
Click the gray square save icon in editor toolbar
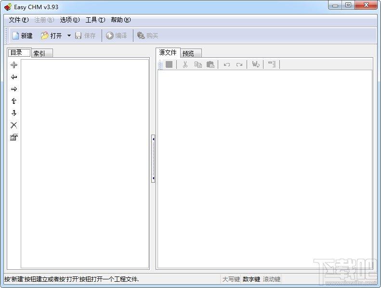click(169, 64)
